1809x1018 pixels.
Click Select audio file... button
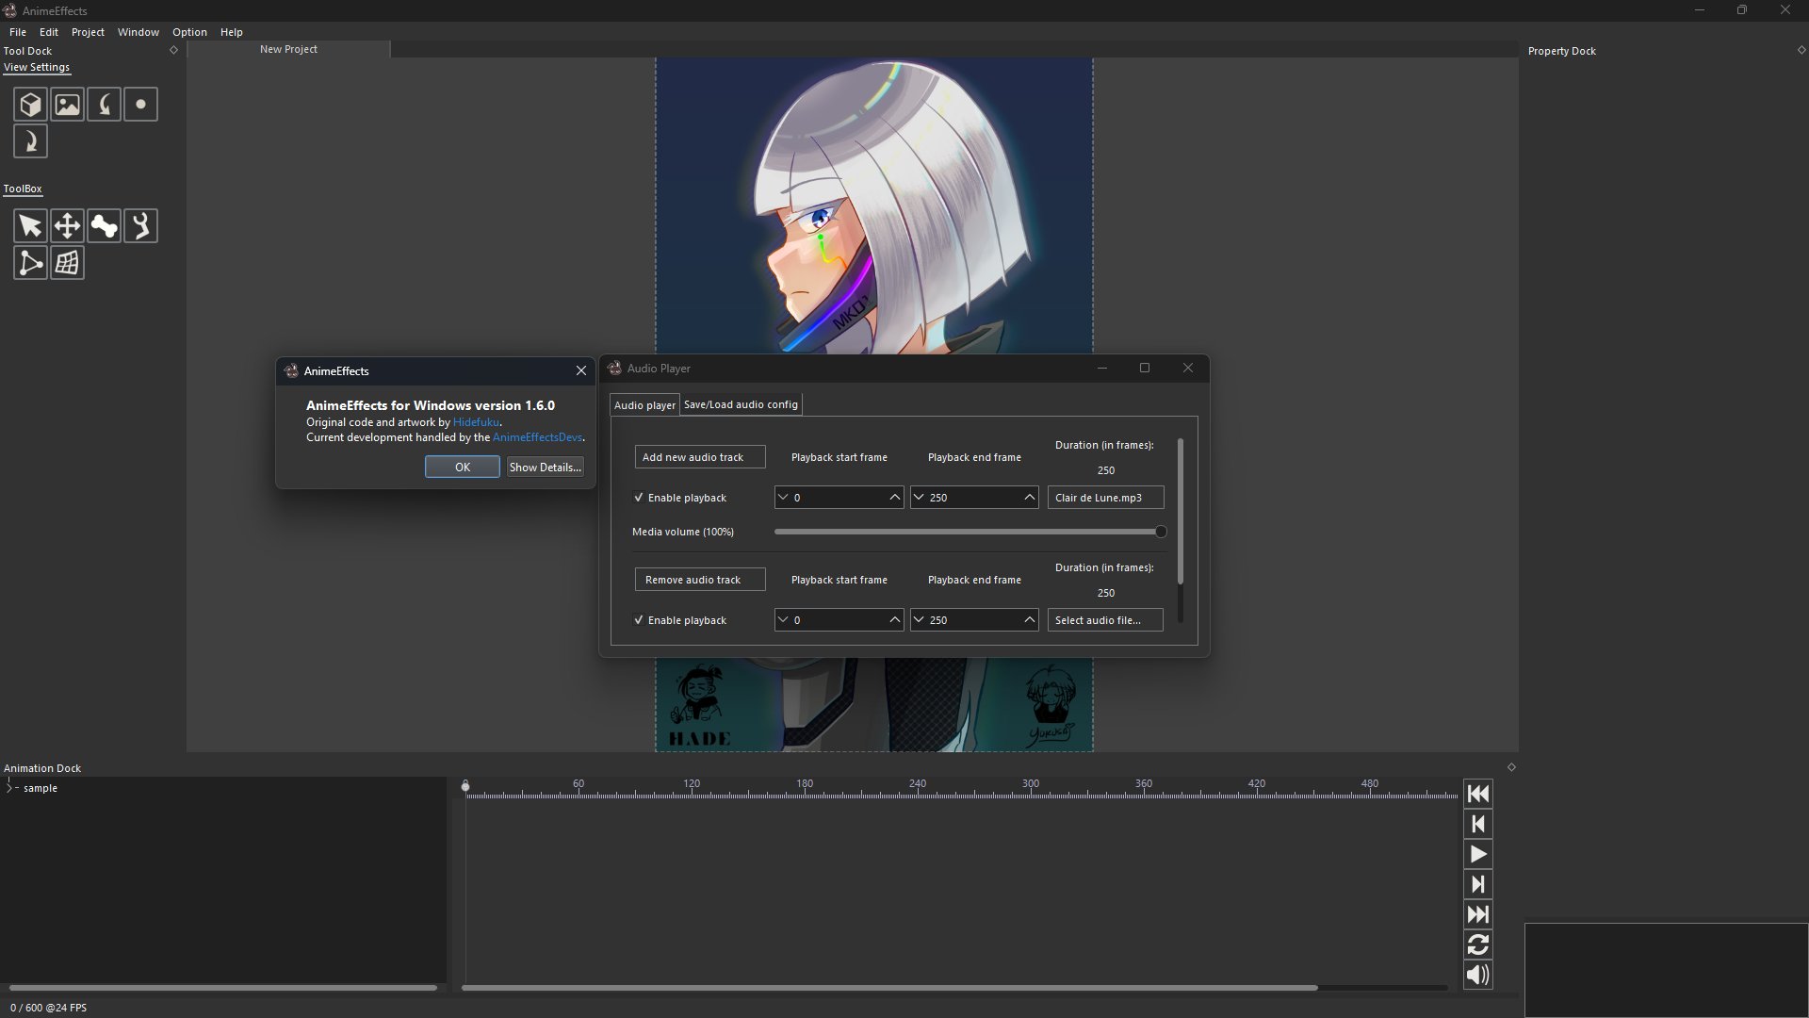pos(1105,620)
